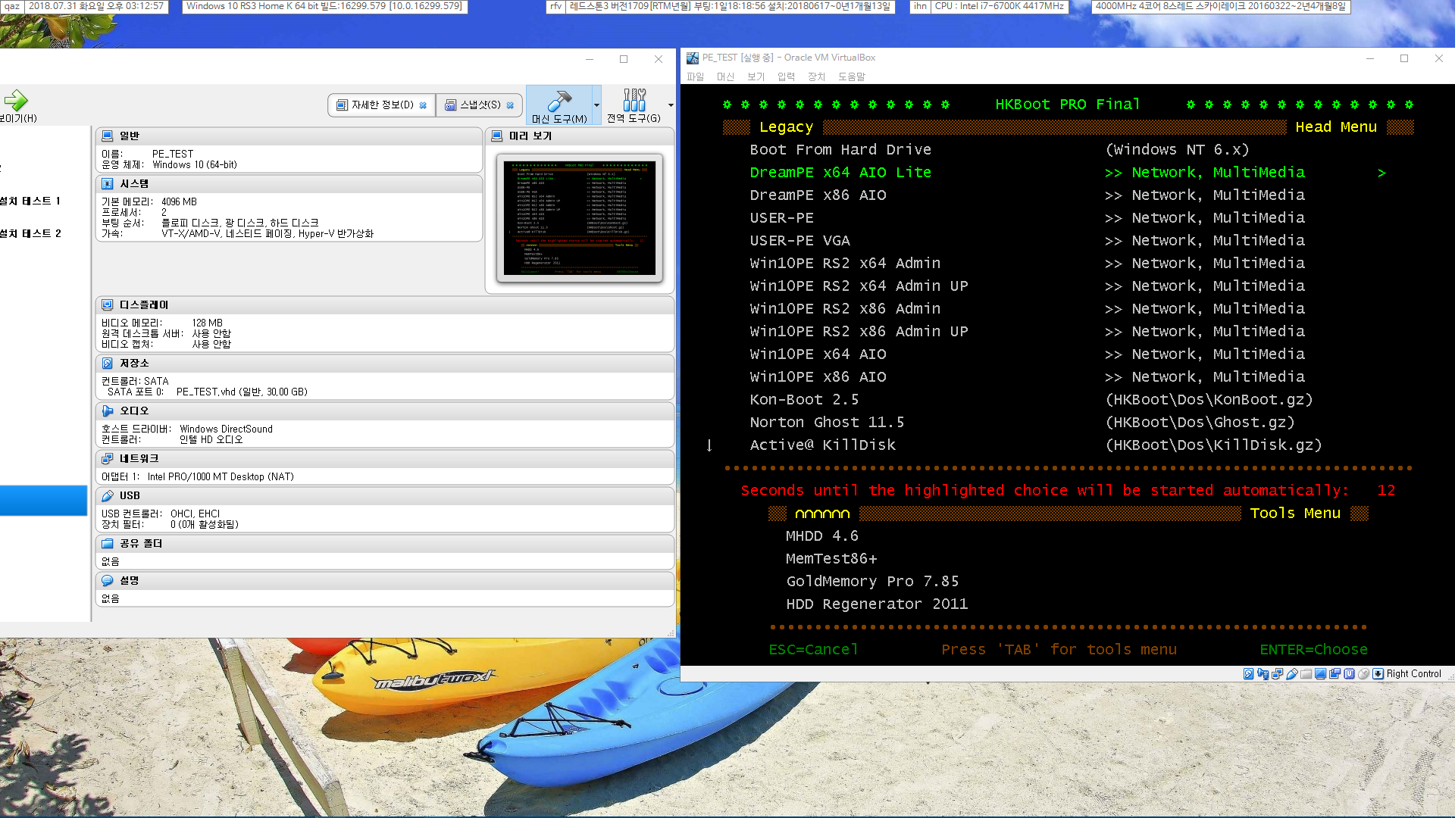The image size is (1455, 818).
Task: Click 'ESC=Cancel' text at boot menu bottom
Action: pos(813,649)
